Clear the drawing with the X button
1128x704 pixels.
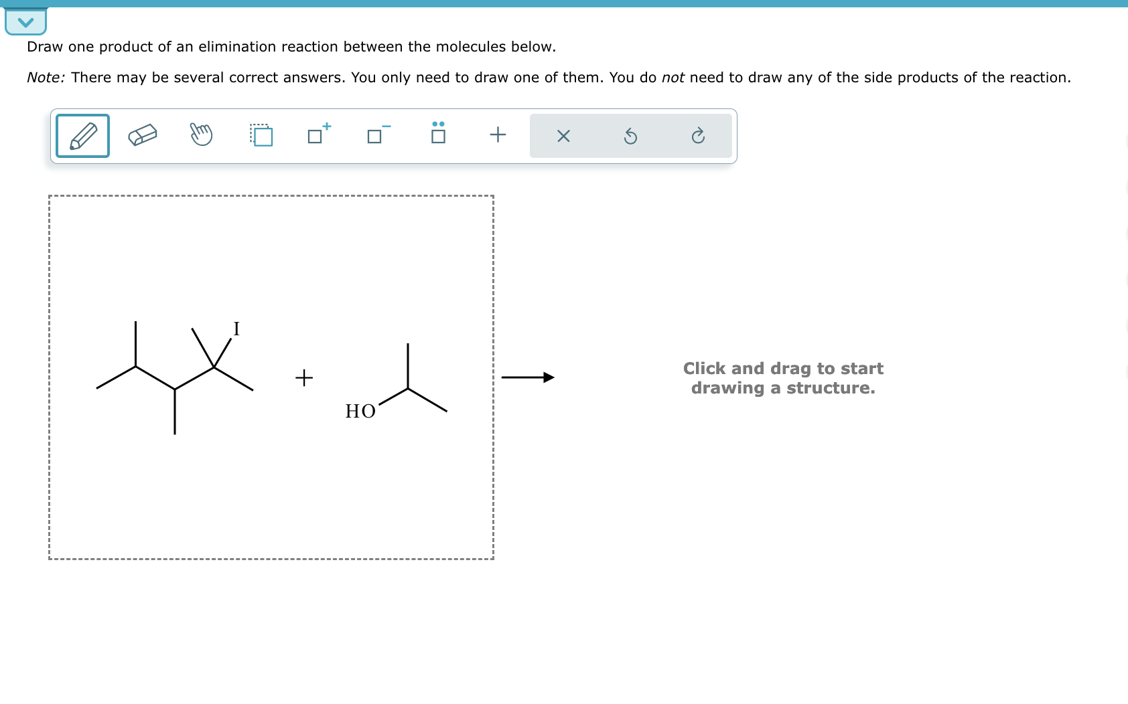[x=563, y=136]
